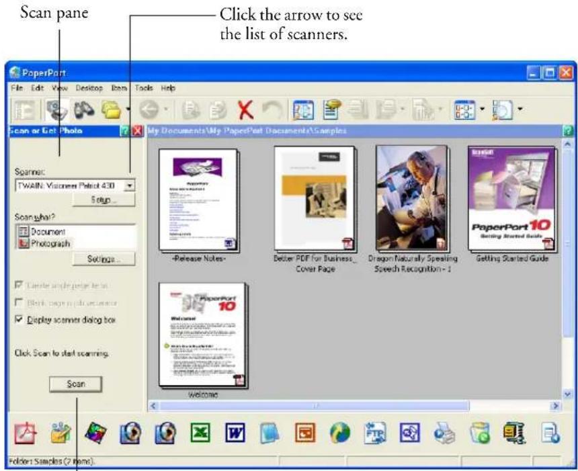Click the yellow folders manager icon
The height and width of the screenshot is (471, 578).
point(112,110)
